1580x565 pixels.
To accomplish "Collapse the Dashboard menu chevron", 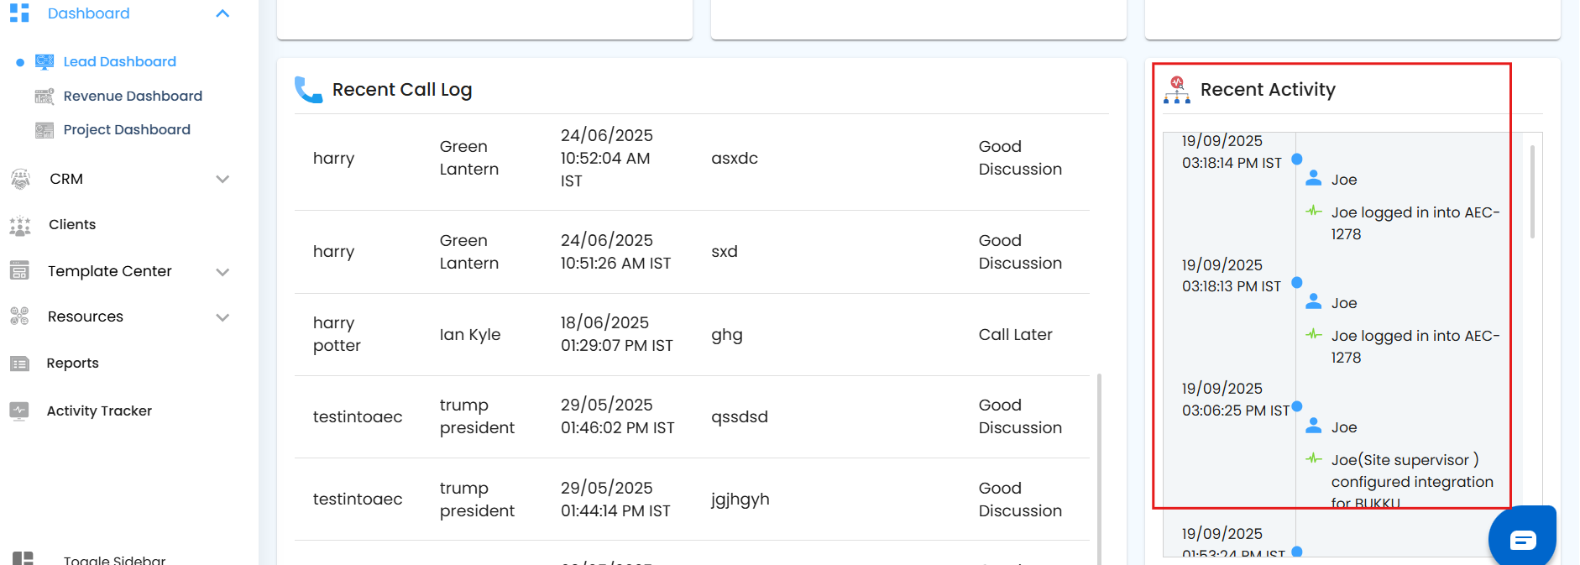I will click(222, 13).
